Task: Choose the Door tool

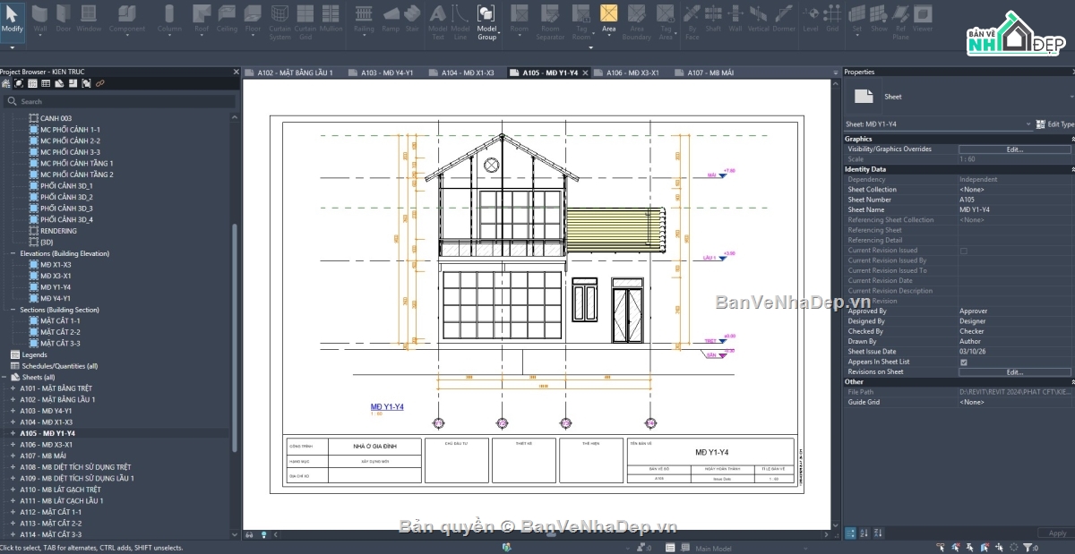Action: 64,18
